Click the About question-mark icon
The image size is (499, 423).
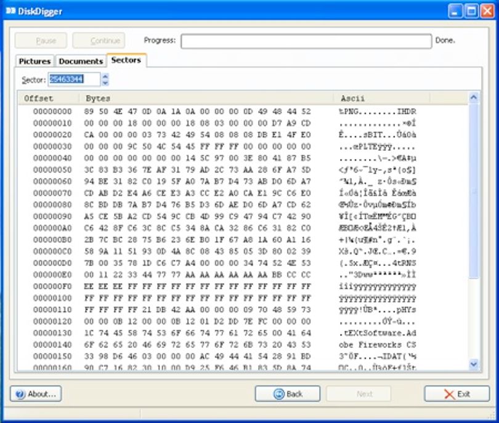[x=20, y=394]
